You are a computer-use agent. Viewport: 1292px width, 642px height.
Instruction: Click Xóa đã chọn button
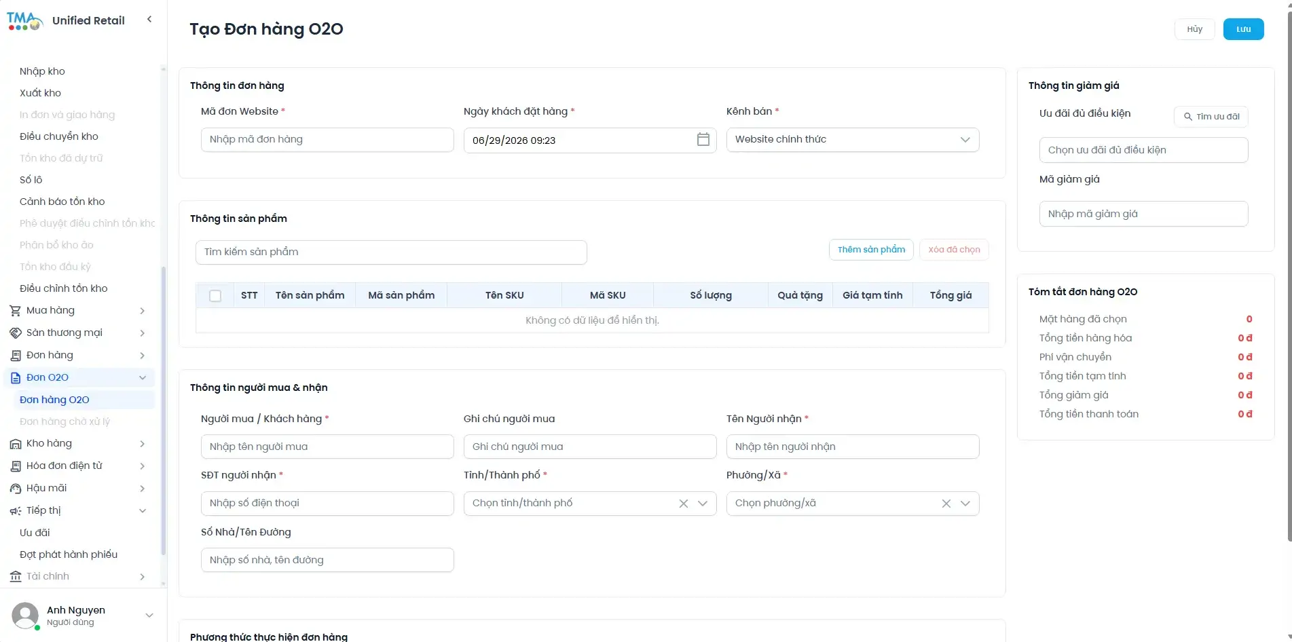(x=955, y=250)
